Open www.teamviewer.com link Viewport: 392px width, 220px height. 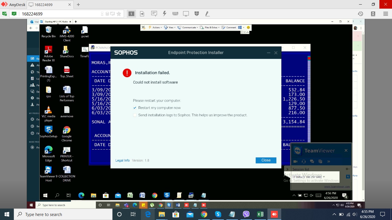pyautogui.click(x=337, y=186)
